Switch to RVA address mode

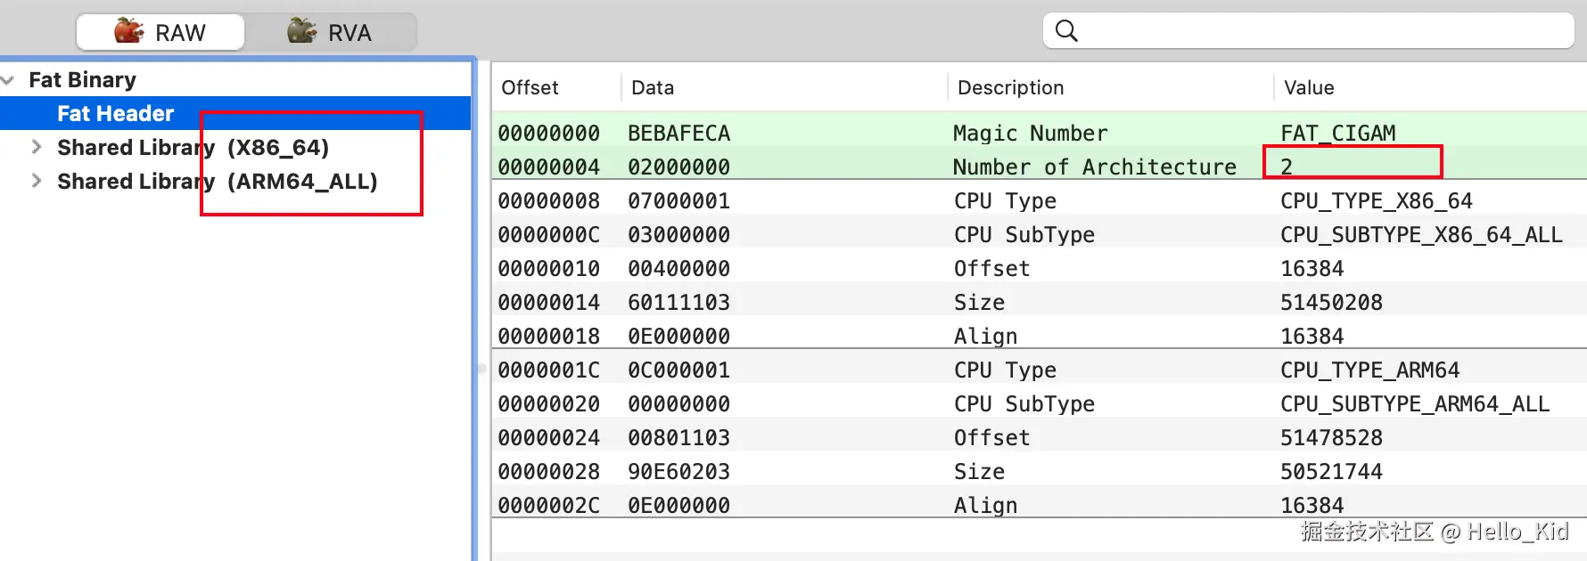point(330,32)
